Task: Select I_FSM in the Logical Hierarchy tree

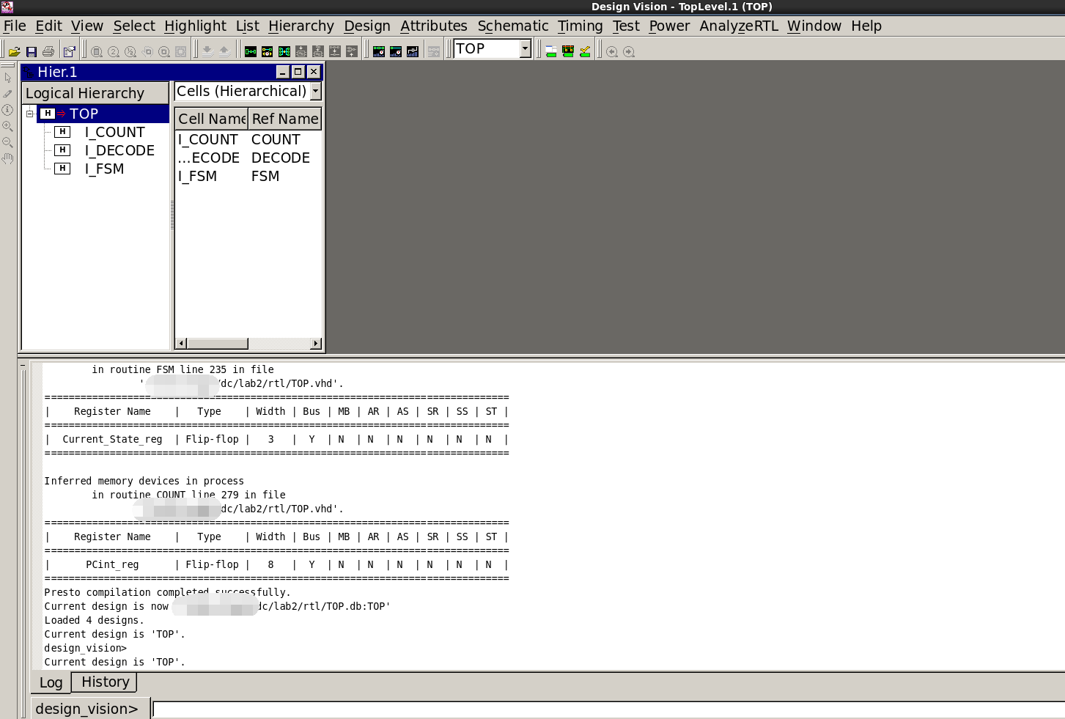Action: point(104,168)
